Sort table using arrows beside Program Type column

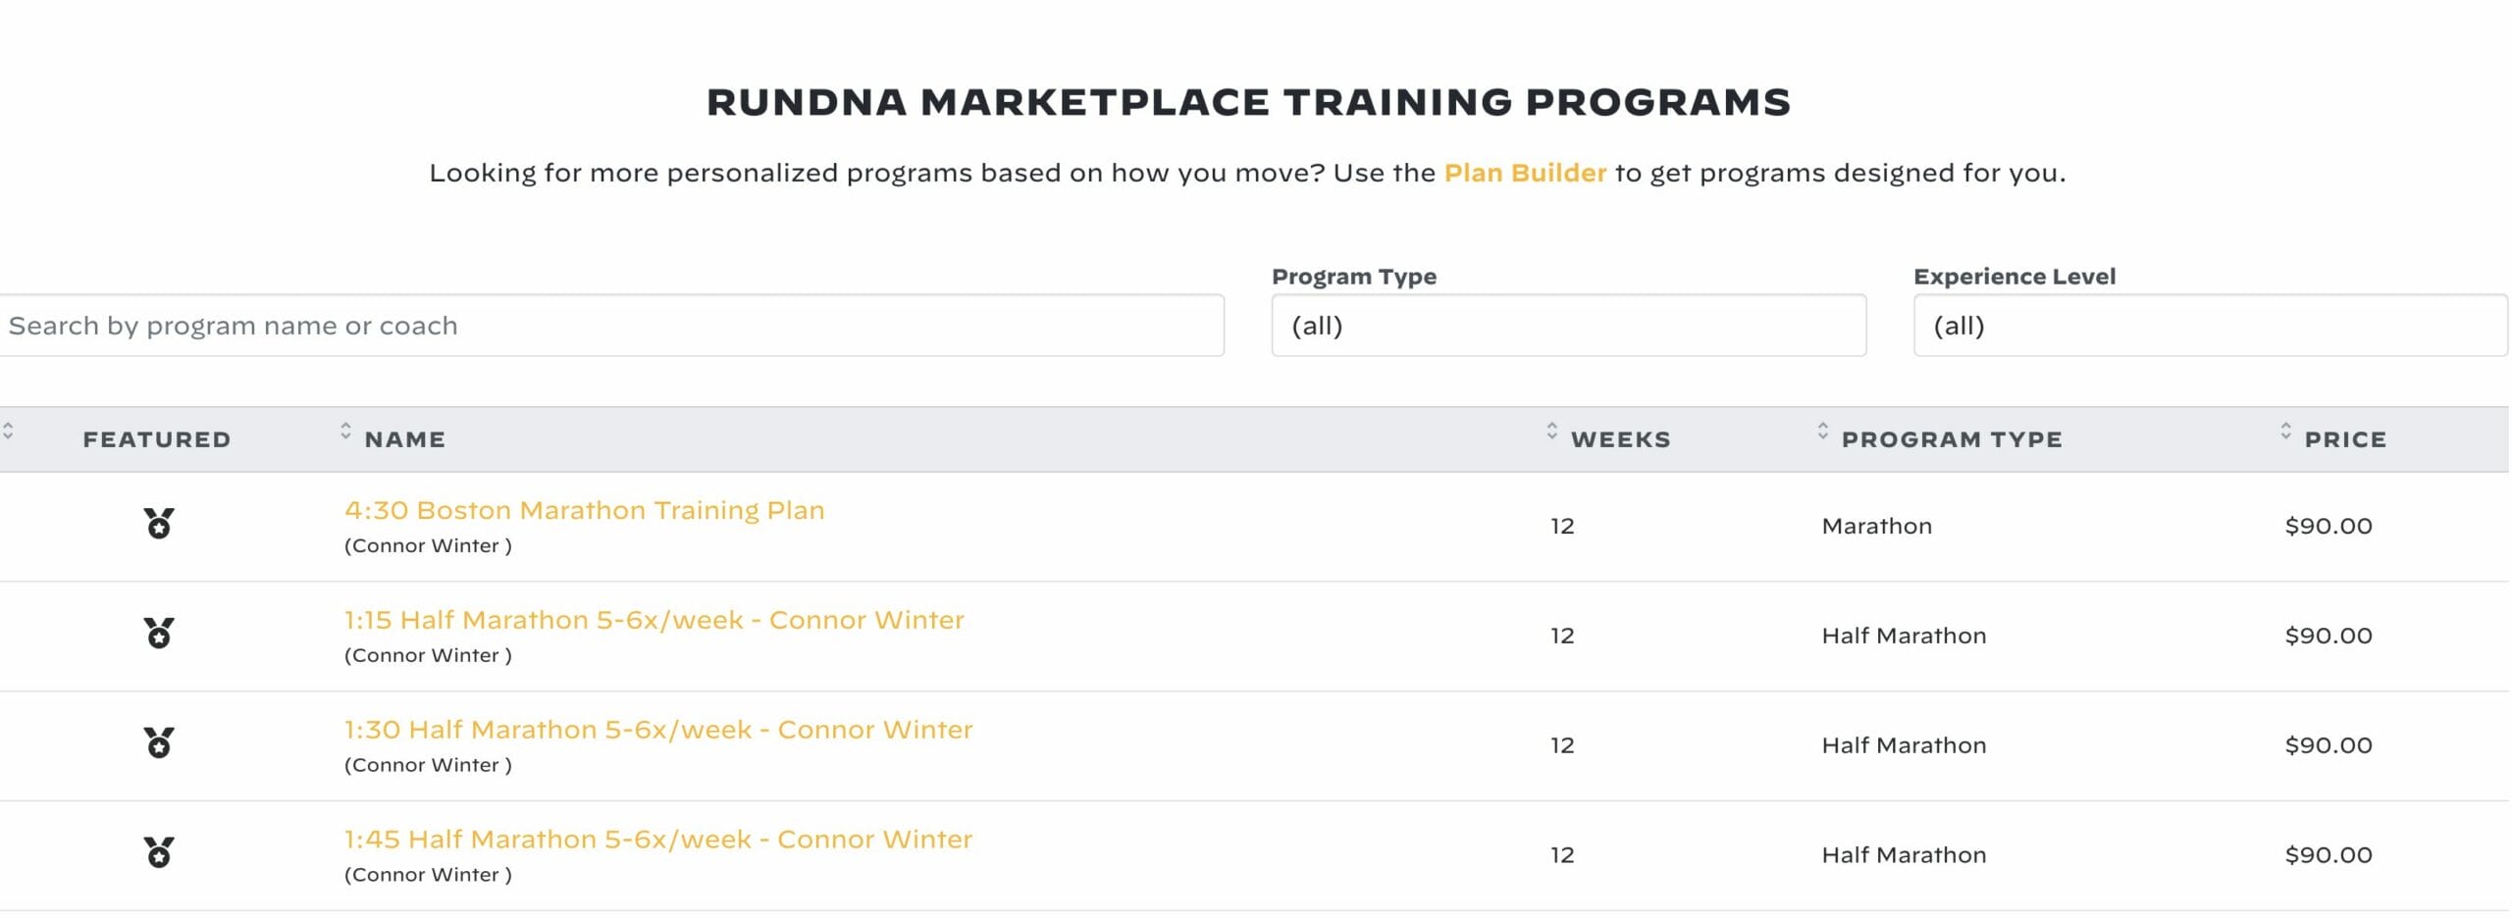(1822, 431)
